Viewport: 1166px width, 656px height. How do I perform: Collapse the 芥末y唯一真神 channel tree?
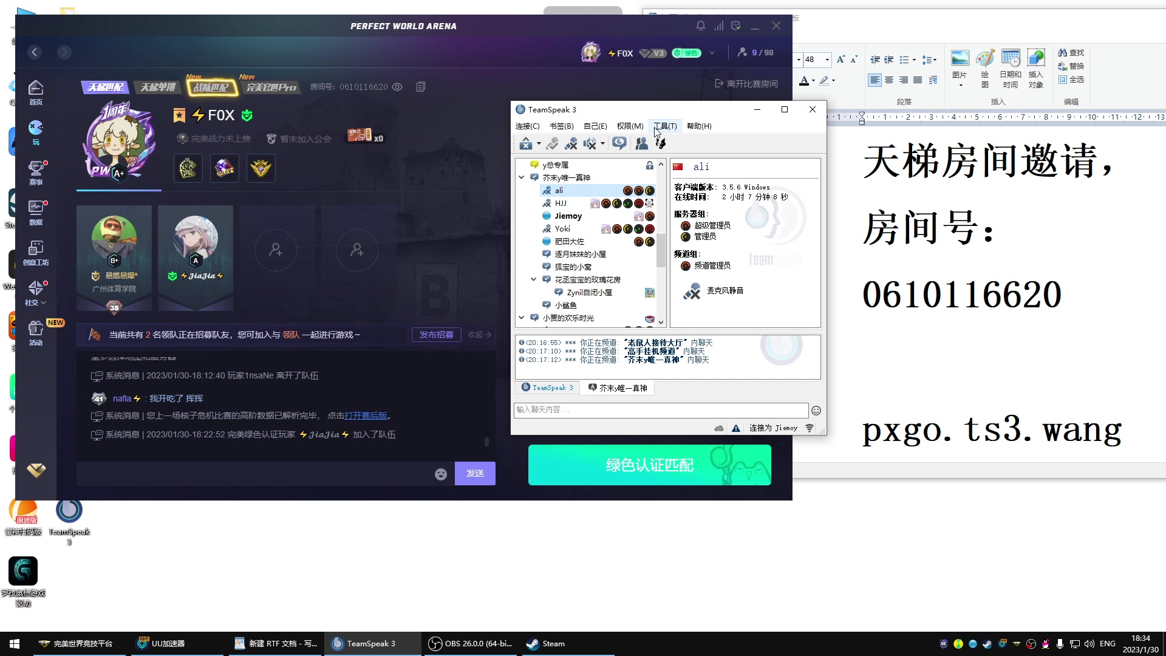click(522, 177)
